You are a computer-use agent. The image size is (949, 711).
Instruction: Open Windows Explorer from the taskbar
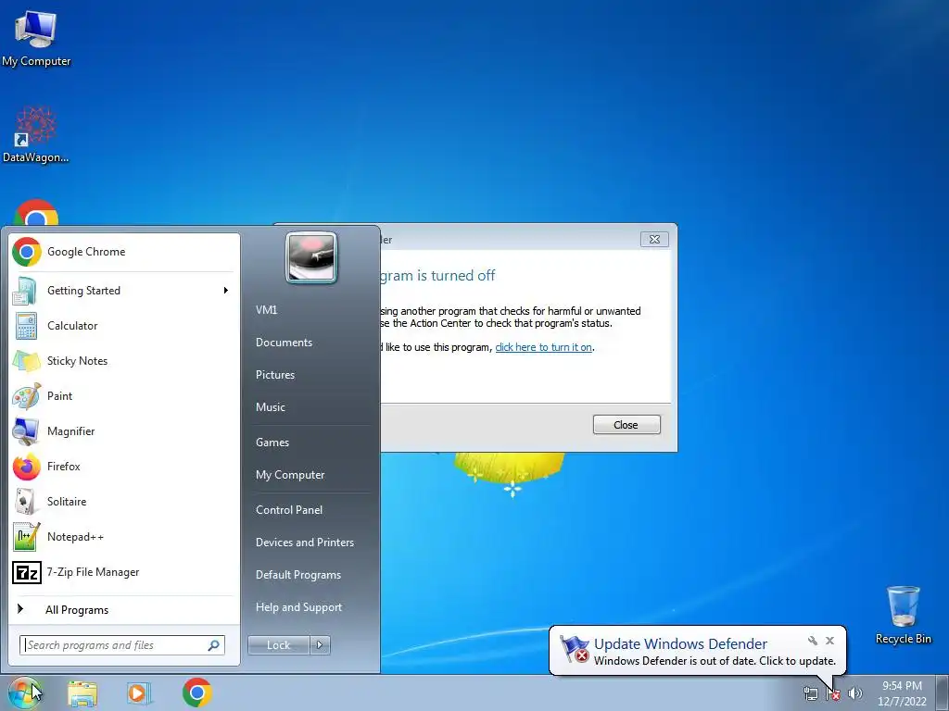(82, 693)
